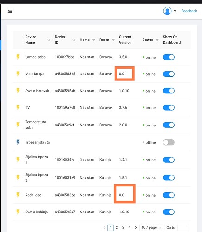Select page 4 in pagination
The width and height of the screenshot is (202, 232).
coord(129,227)
